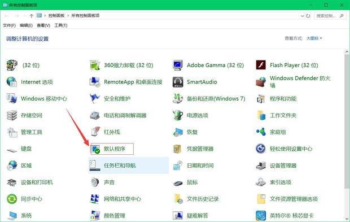Viewport: 350px width, 222px height.
Task: Open the 声音 speaker icon
Action: (x=95, y=182)
